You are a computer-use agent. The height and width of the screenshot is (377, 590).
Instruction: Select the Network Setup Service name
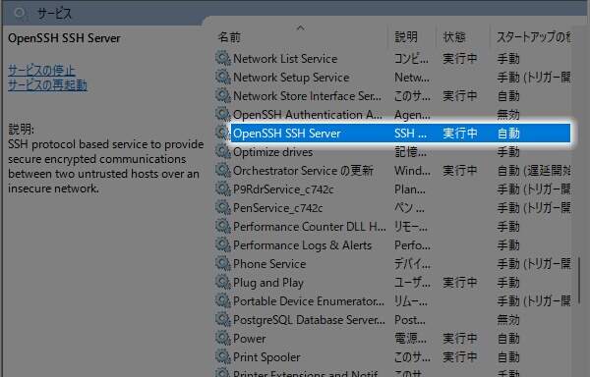[291, 78]
